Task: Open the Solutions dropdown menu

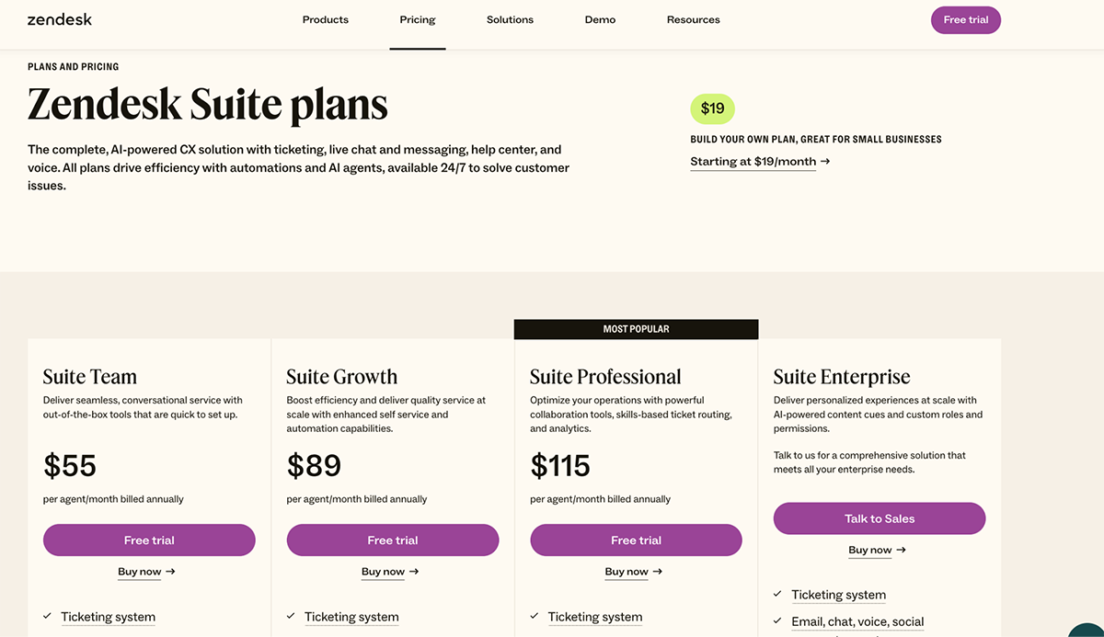Action: click(510, 19)
